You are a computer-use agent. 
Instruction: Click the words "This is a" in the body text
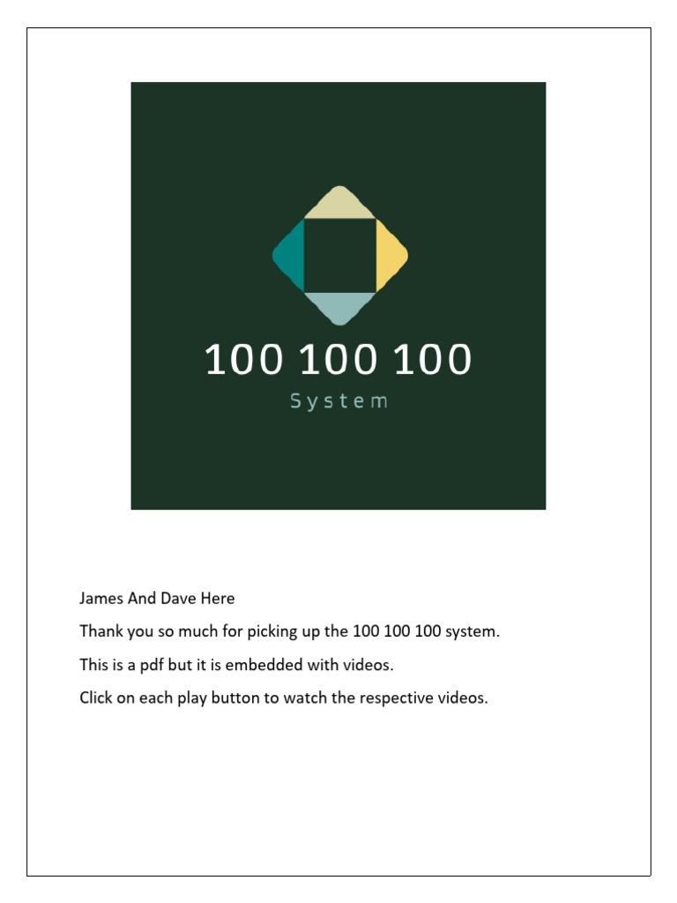109,665
